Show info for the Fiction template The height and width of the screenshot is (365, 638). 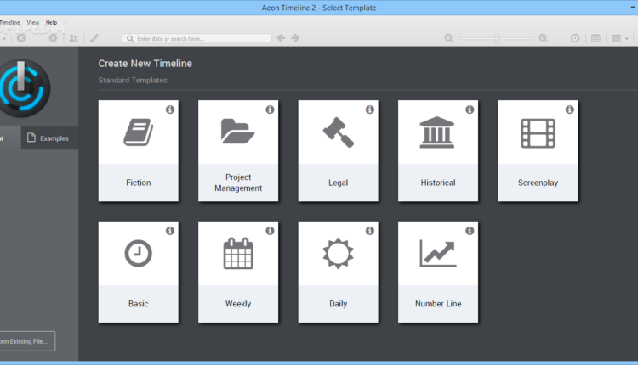[170, 109]
